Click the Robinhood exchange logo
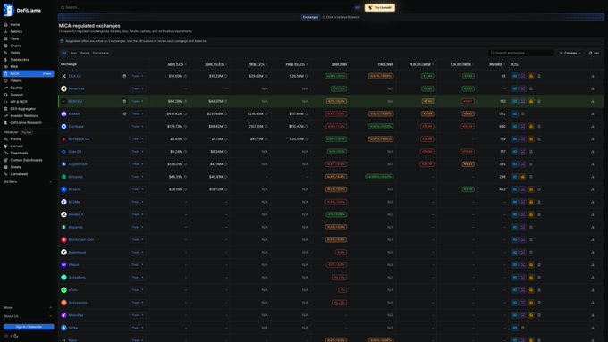The image size is (608, 342). pos(64,252)
